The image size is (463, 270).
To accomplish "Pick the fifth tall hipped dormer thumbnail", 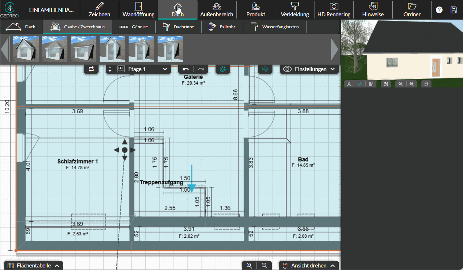I will click(142, 49).
